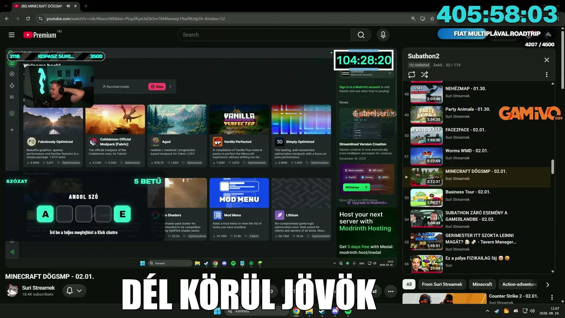Go to YouTube Premium home logo
The width and height of the screenshot is (565, 318).
40,35
